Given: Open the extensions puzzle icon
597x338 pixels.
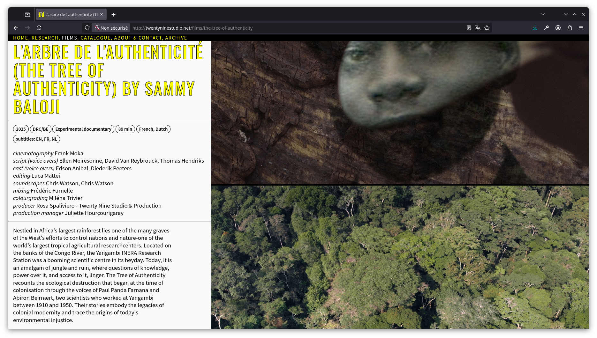Looking at the screenshot, I should 570,28.
